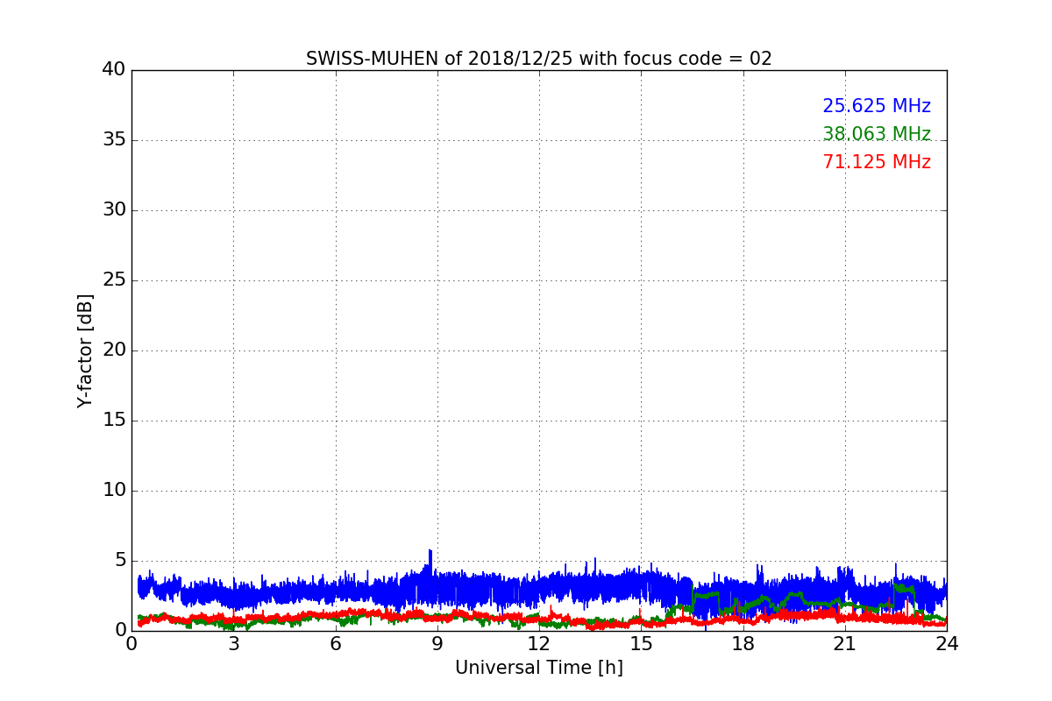Click the blue spike peak near 9 h
Image resolution: width=1052 pixels, height=701 pixels.
click(x=430, y=551)
